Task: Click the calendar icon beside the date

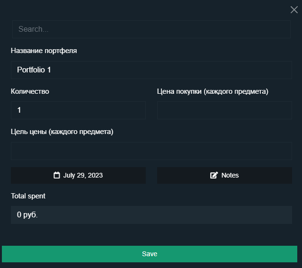Action: [57, 175]
